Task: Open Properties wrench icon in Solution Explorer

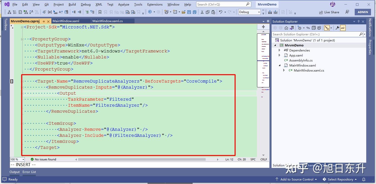Action: click(337, 28)
